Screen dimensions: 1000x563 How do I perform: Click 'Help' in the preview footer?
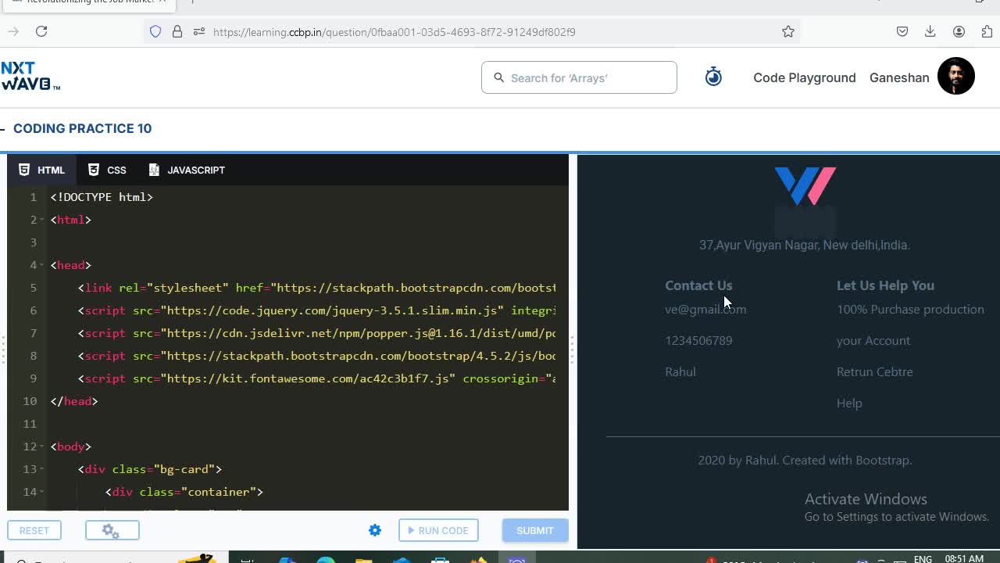pos(849,403)
